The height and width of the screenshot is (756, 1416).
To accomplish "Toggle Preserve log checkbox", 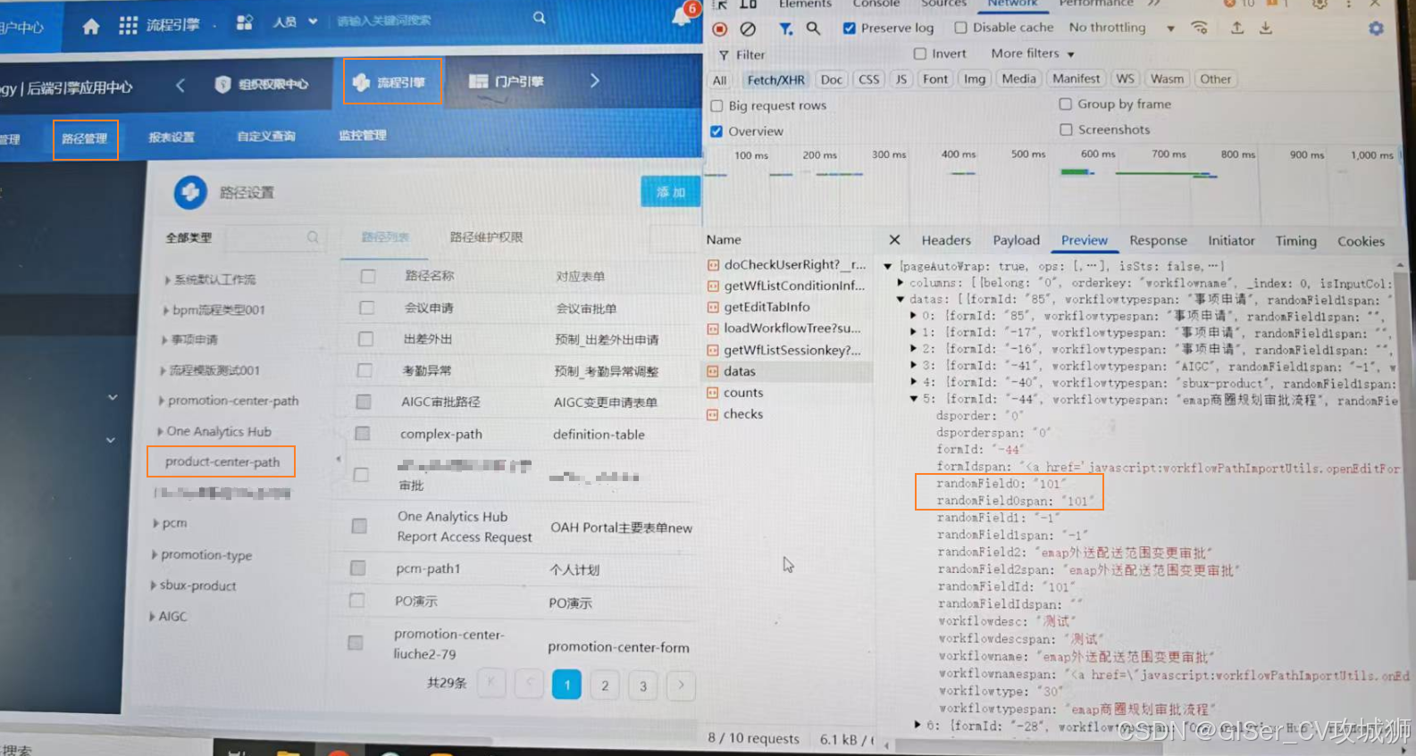I will click(850, 28).
